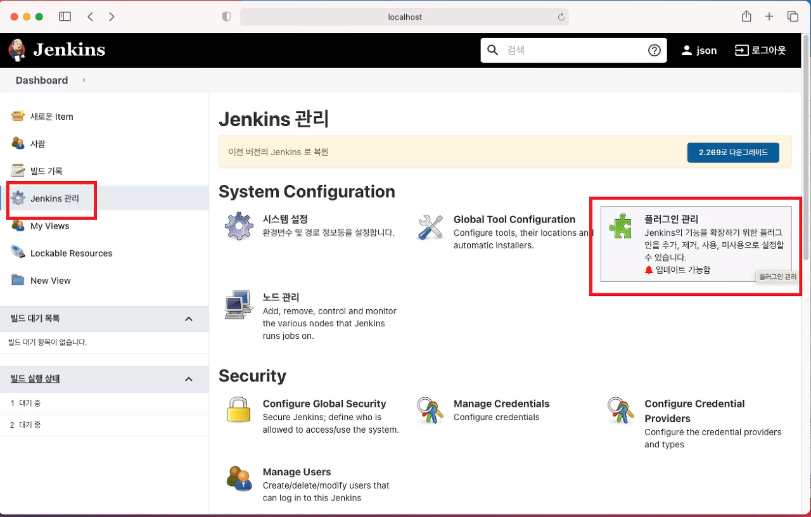Click the Lockable Resources drive icon

(x=18, y=253)
